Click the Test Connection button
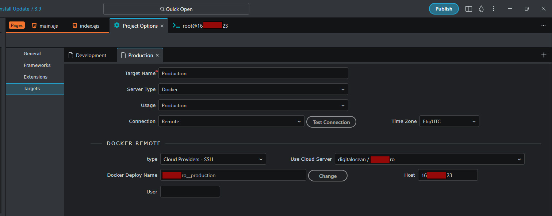 [x=331, y=122]
